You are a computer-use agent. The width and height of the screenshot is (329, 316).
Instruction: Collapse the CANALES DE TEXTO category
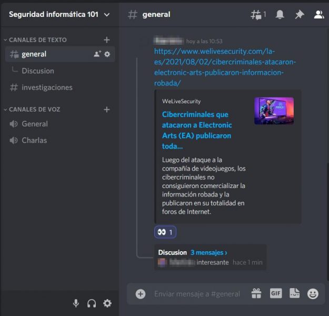pyautogui.click(x=37, y=40)
